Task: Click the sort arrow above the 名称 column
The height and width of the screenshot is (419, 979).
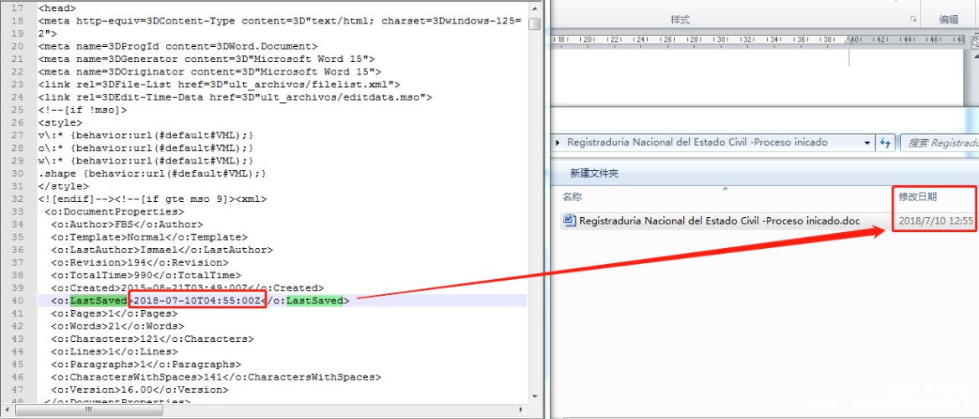Action: coord(725,187)
